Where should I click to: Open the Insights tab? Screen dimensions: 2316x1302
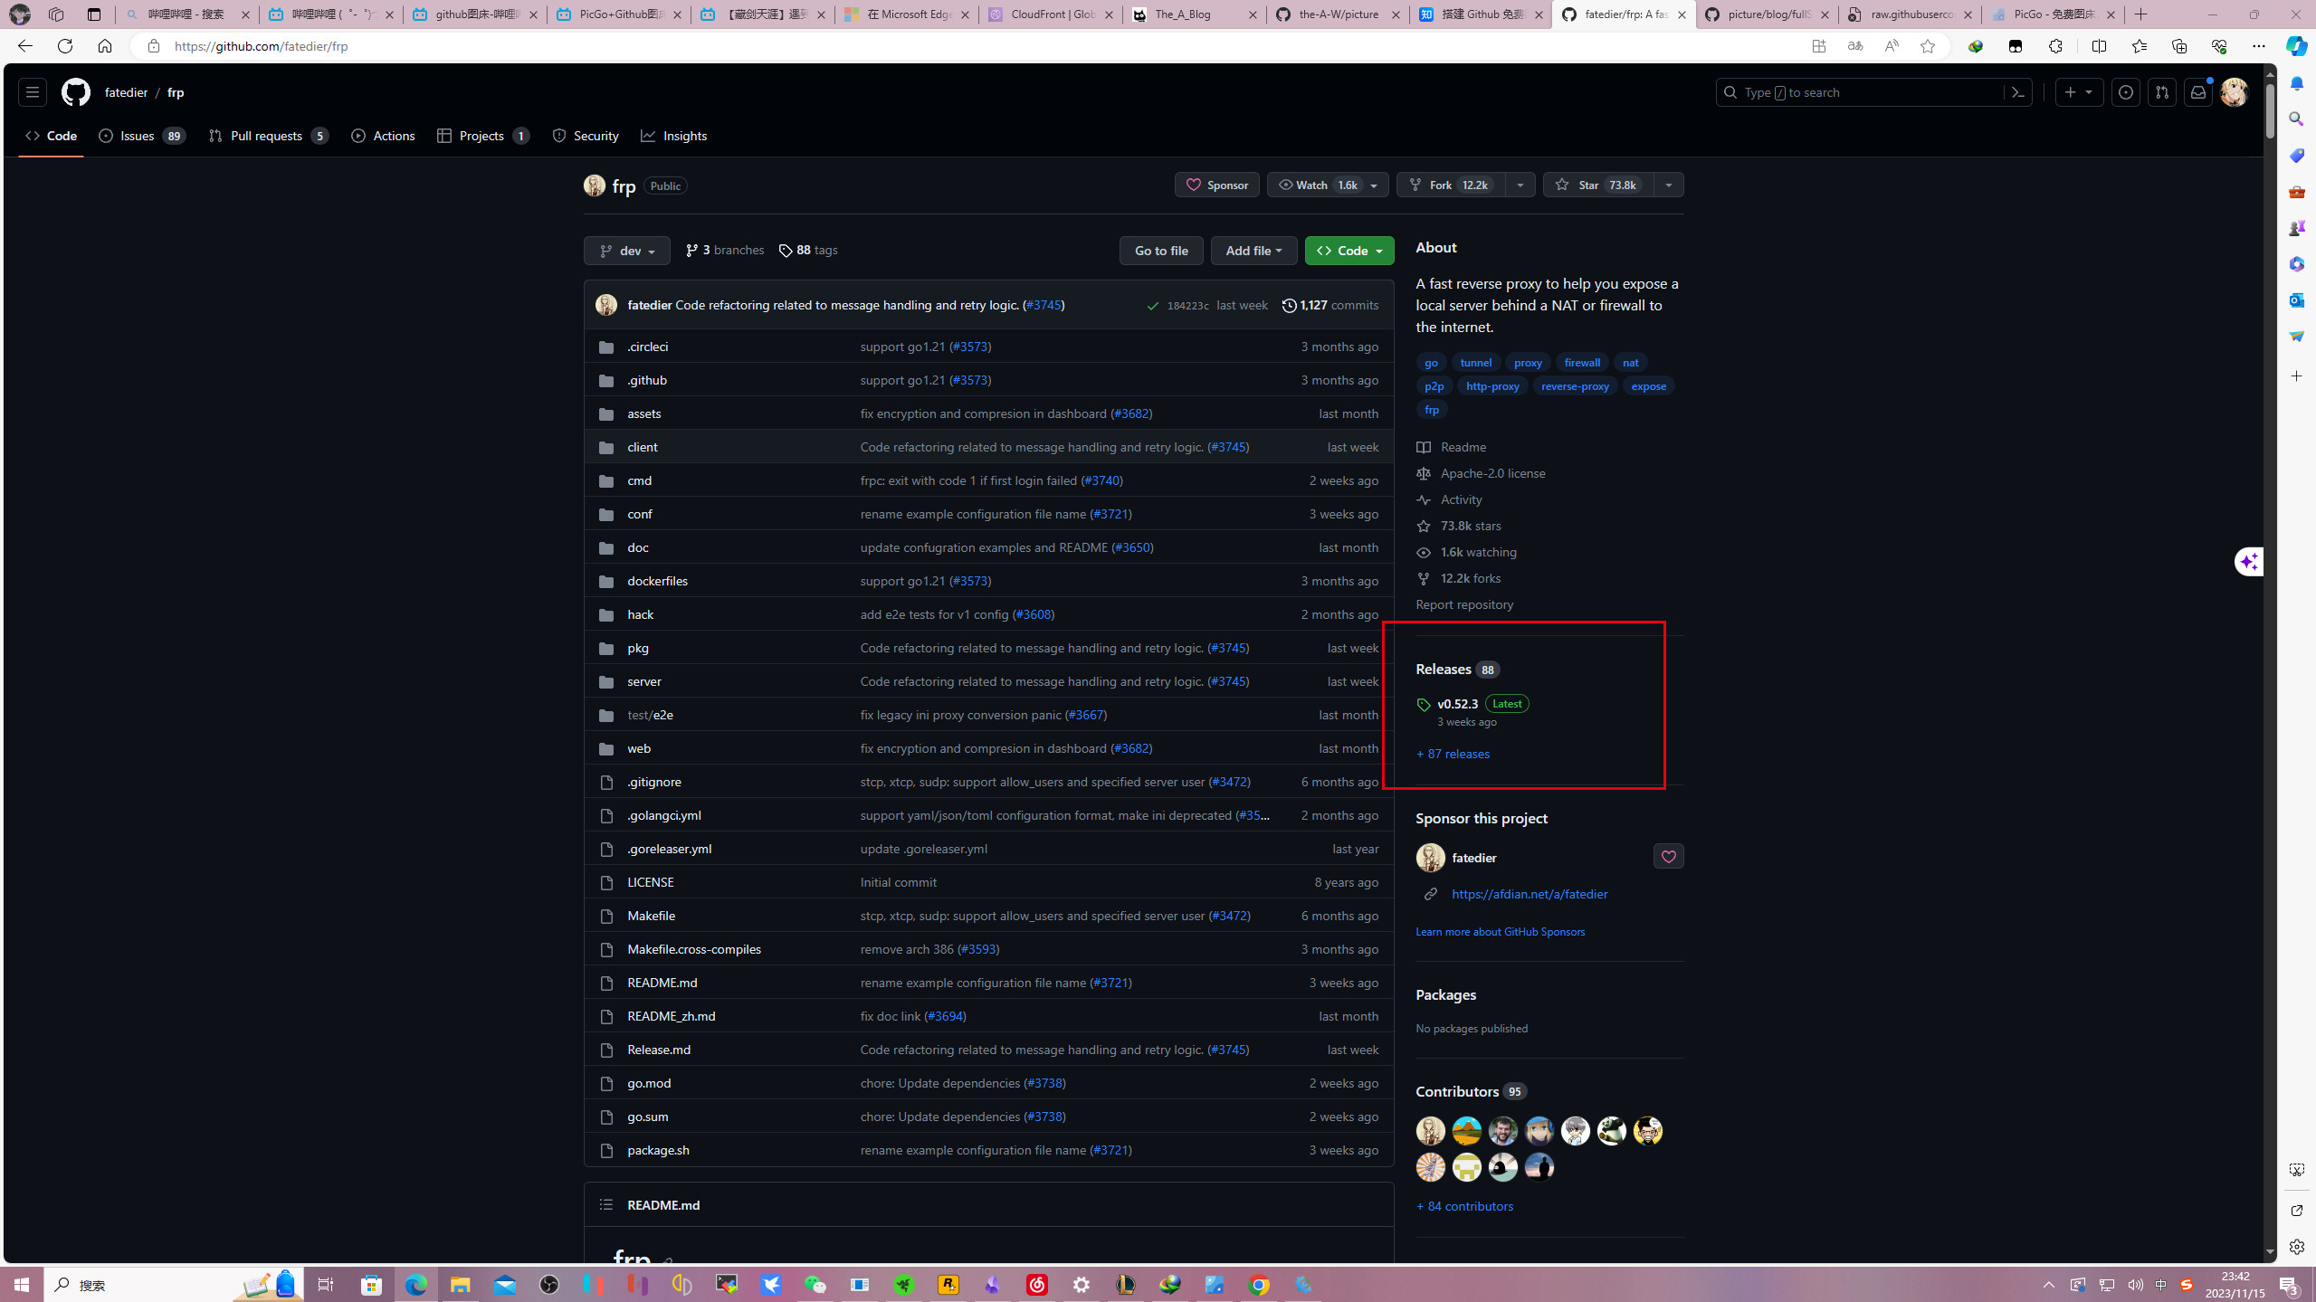(x=674, y=136)
